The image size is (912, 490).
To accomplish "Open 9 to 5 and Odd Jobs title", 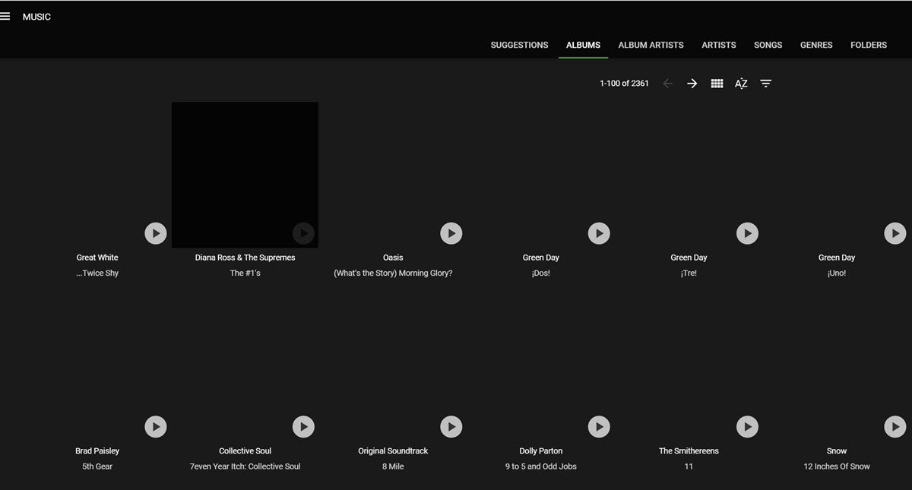I will [x=541, y=466].
